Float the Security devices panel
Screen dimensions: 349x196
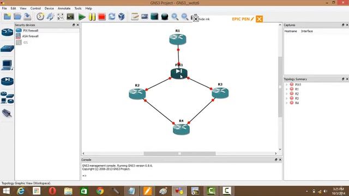[x=74, y=25]
